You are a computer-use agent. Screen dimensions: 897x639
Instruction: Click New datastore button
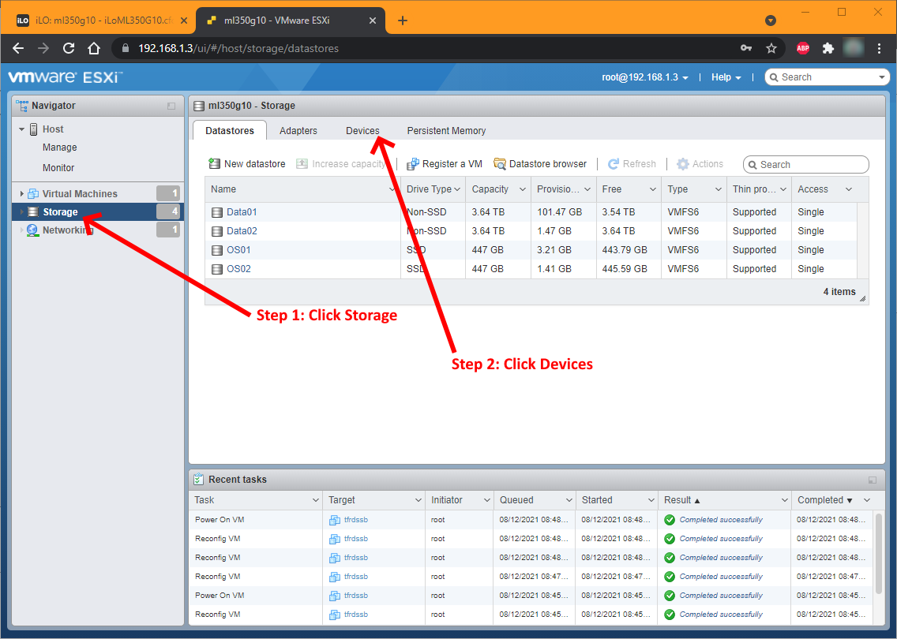point(247,164)
